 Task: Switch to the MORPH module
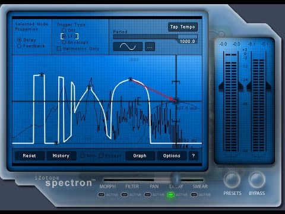click(107, 187)
